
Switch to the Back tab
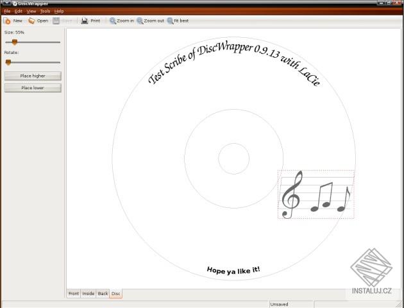pyautogui.click(x=103, y=294)
